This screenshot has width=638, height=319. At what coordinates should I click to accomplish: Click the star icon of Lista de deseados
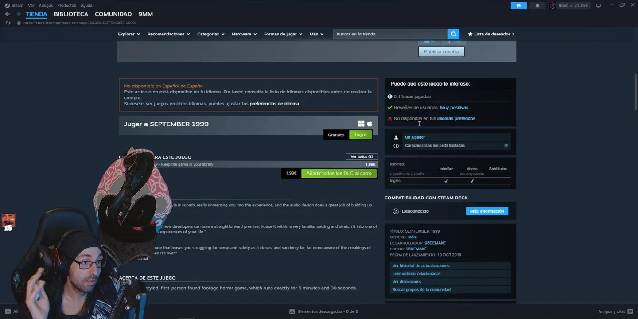[x=470, y=34]
